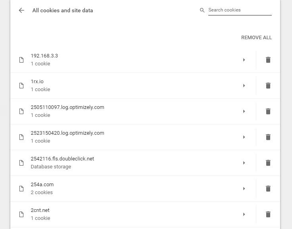Expand the 254a.com cookies arrow
292x229 pixels.
[x=244, y=189]
